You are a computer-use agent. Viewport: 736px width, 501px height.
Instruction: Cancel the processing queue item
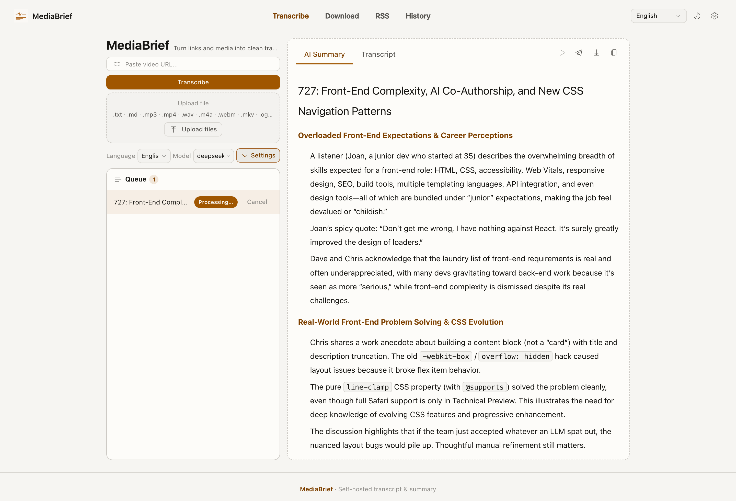click(257, 202)
